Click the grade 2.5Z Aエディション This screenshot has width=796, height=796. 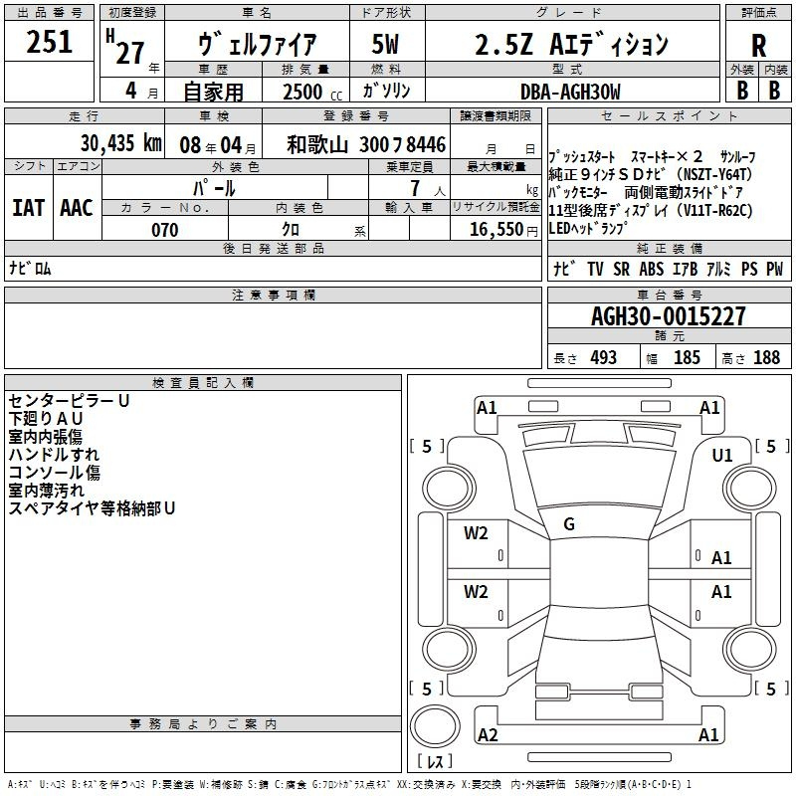(x=571, y=44)
